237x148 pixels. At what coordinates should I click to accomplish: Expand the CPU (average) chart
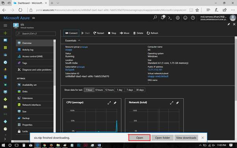[x=109, y=103]
